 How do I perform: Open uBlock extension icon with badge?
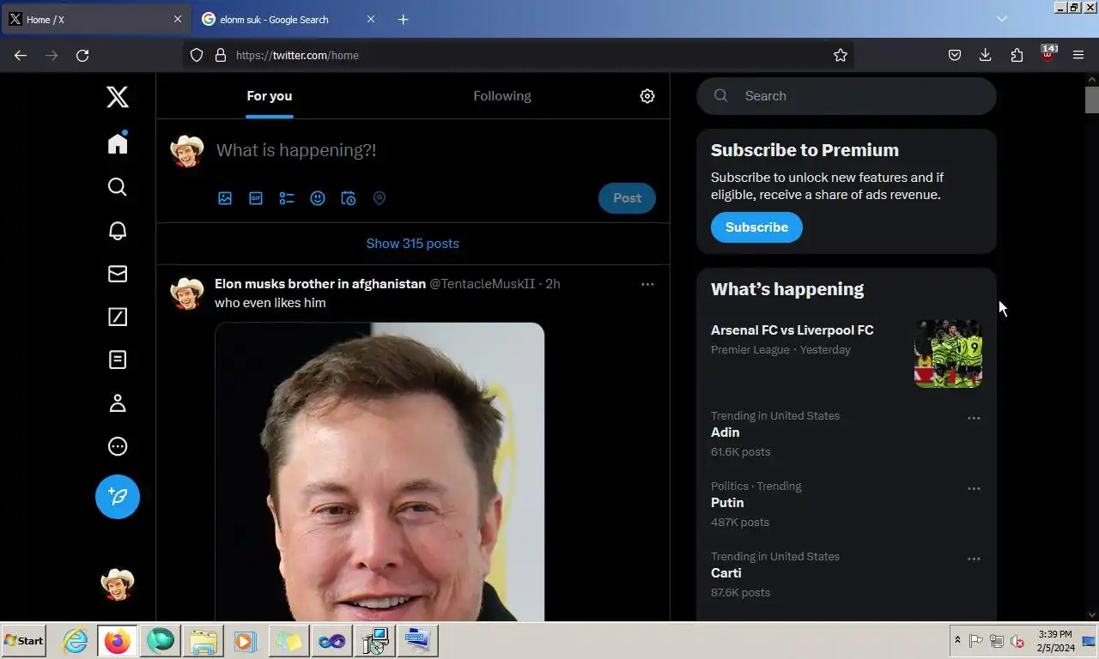point(1048,54)
